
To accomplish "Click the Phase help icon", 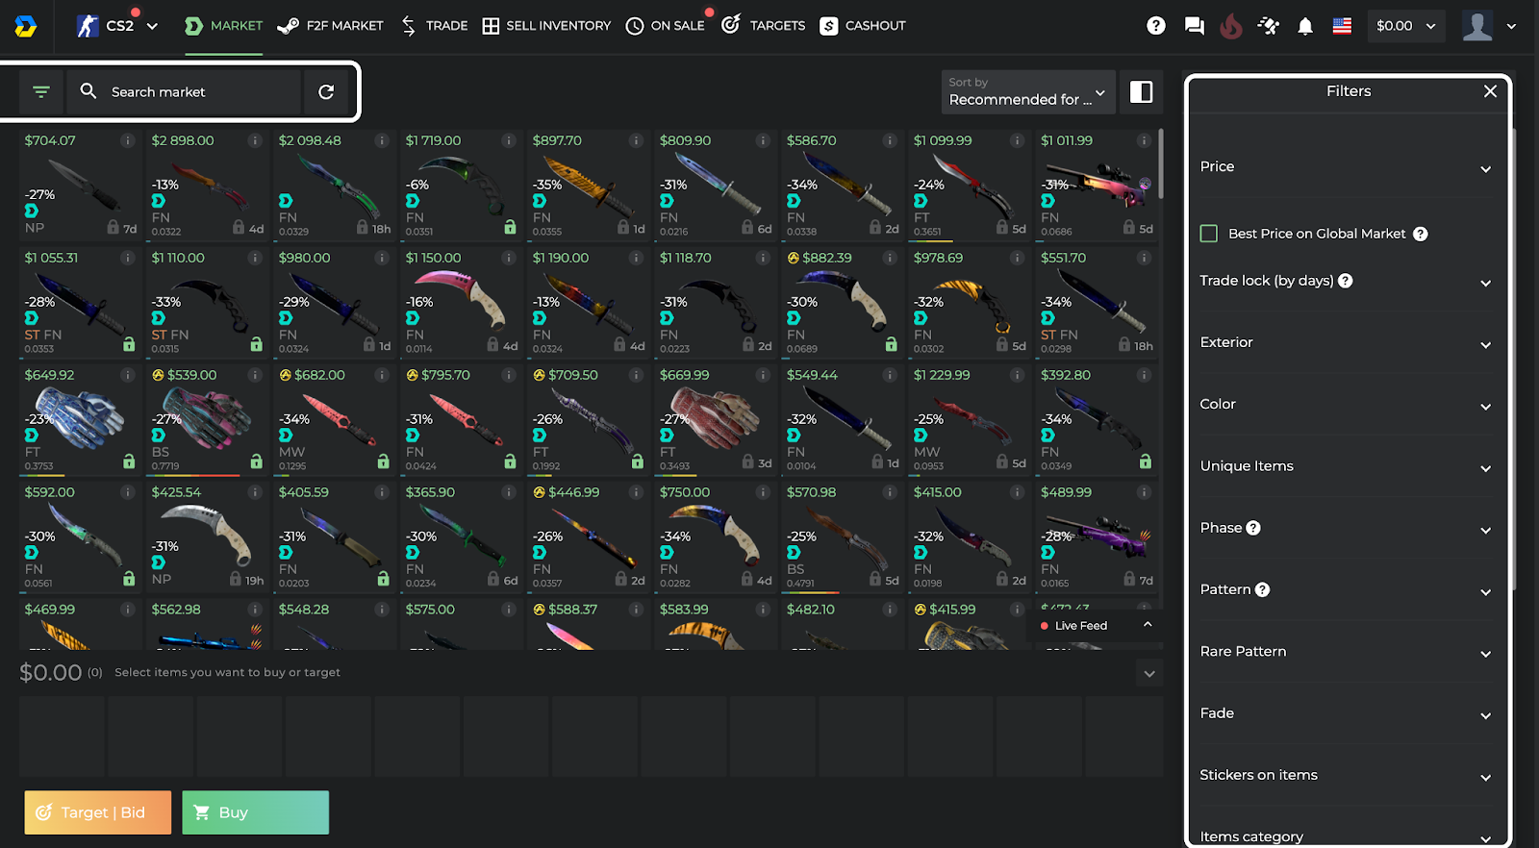I will pyautogui.click(x=1253, y=528).
